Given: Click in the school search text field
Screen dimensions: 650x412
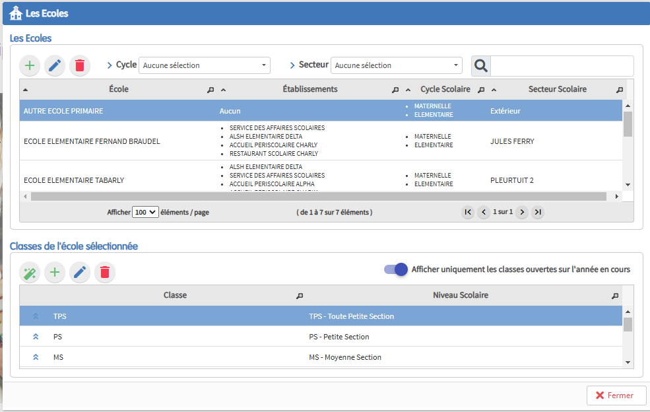Looking at the screenshot, I should click(x=562, y=65).
